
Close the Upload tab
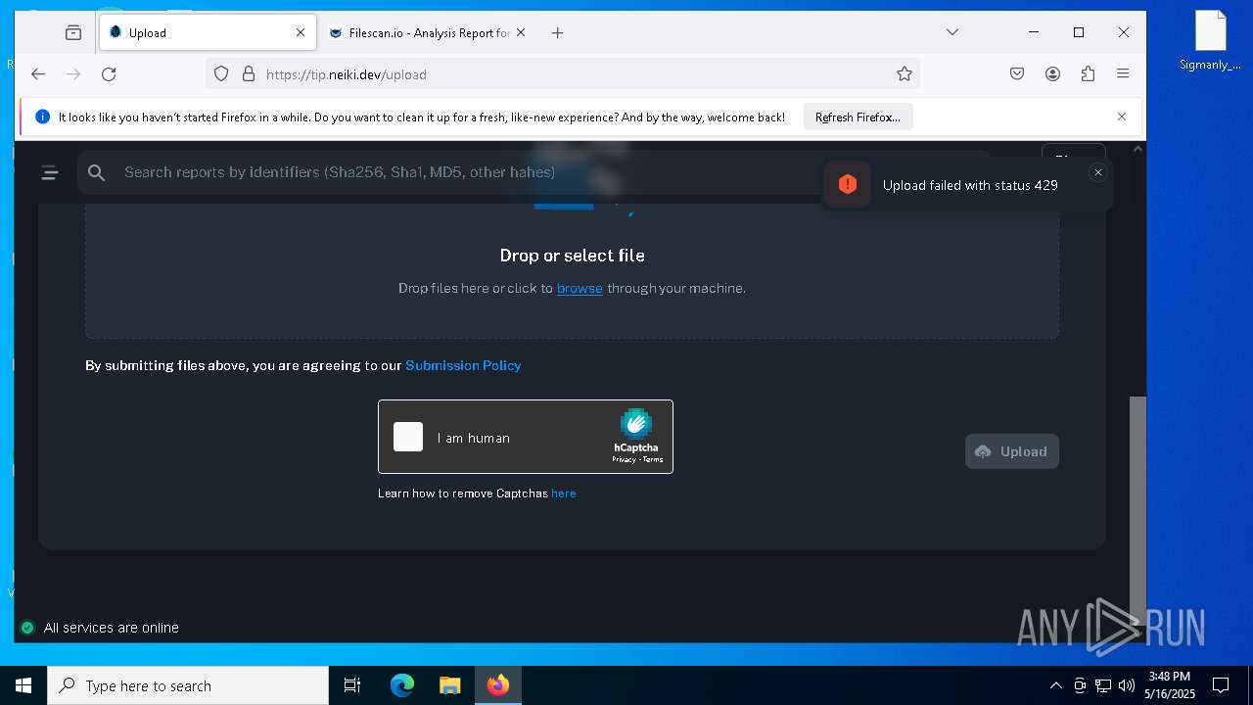pyautogui.click(x=301, y=32)
